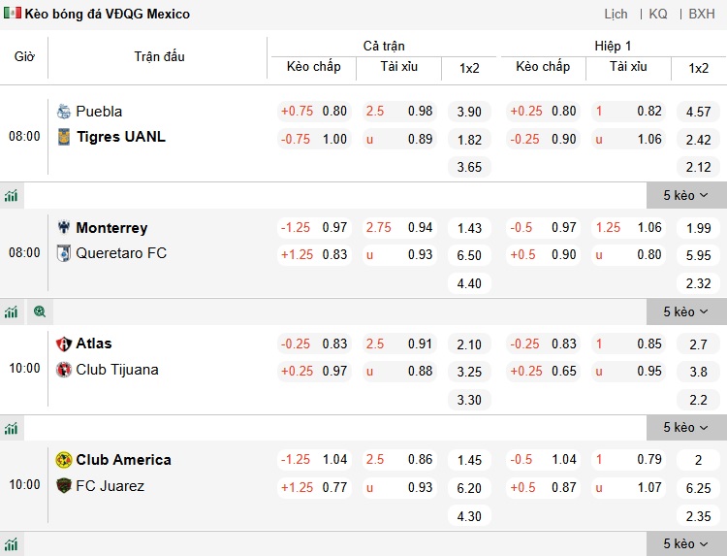Click the magnifier analysis icon under Monterrey match
The height and width of the screenshot is (556, 727).
pos(40,312)
